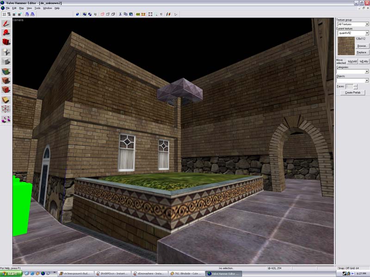Click the scissors Cut icon in toolbar
The width and height of the screenshot is (370, 277).
tap(120, 14)
